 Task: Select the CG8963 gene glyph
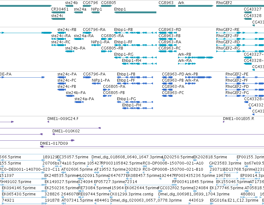[x=167, y=6]
